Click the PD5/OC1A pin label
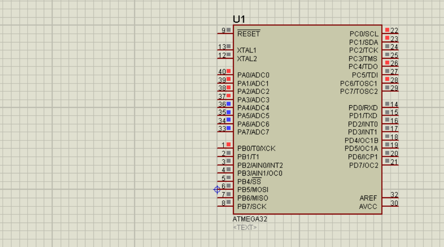The image size is (444, 247). (361, 149)
